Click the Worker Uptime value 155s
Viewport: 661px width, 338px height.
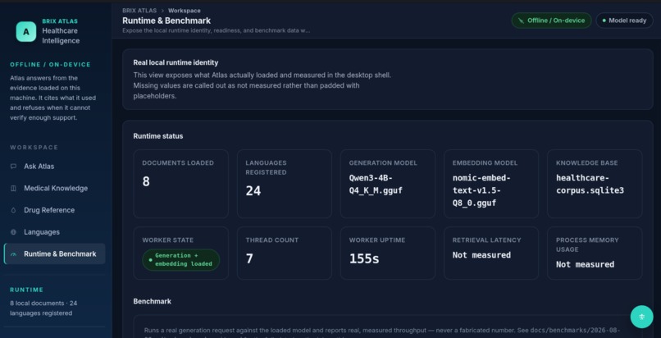click(x=364, y=258)
